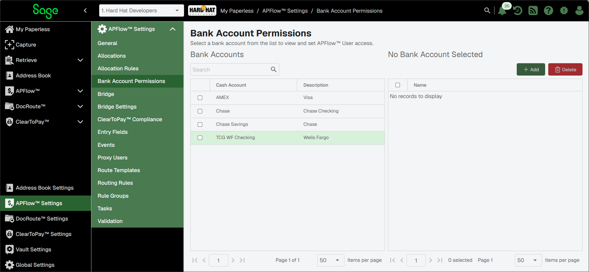This screenshot has width=589, height=272.
Task: Open the user profile icon
Action: 579,10
